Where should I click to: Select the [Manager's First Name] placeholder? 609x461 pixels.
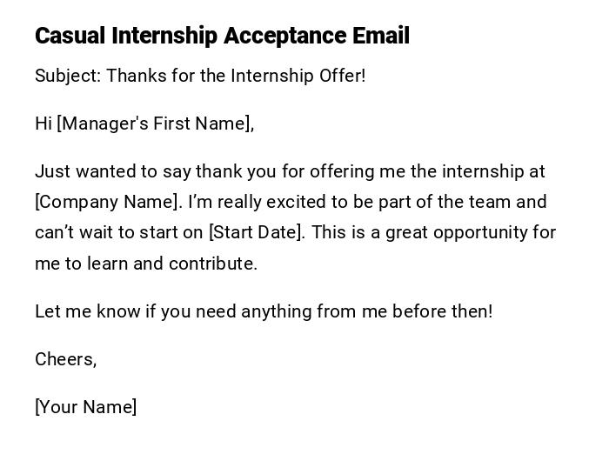click(155, 124)
